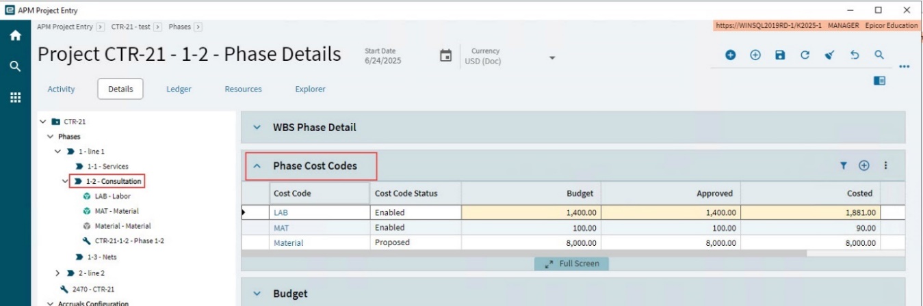Click the APM Project Entry breadcrumb text
This screenshot has width=923, height=306.
[x=65, y=27]
